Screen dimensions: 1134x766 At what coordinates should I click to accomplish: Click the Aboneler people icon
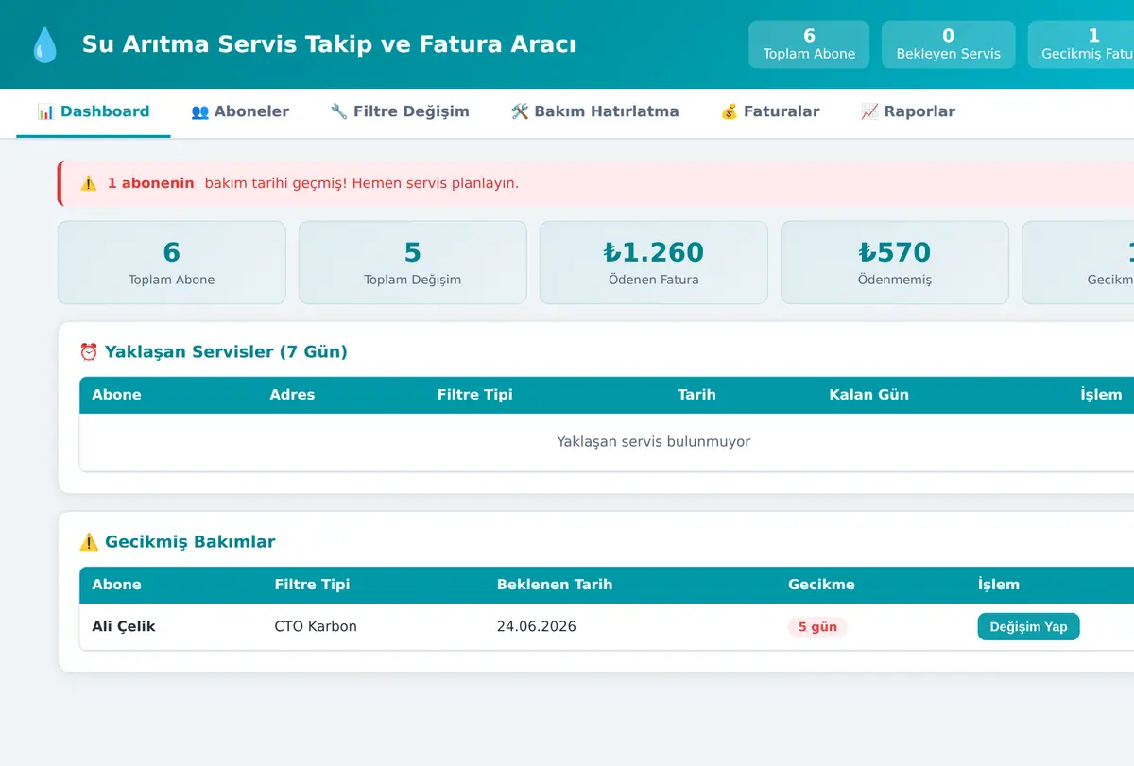point(200,111)
